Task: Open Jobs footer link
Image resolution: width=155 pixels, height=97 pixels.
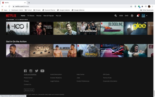Action: click(x=78, y=78)
